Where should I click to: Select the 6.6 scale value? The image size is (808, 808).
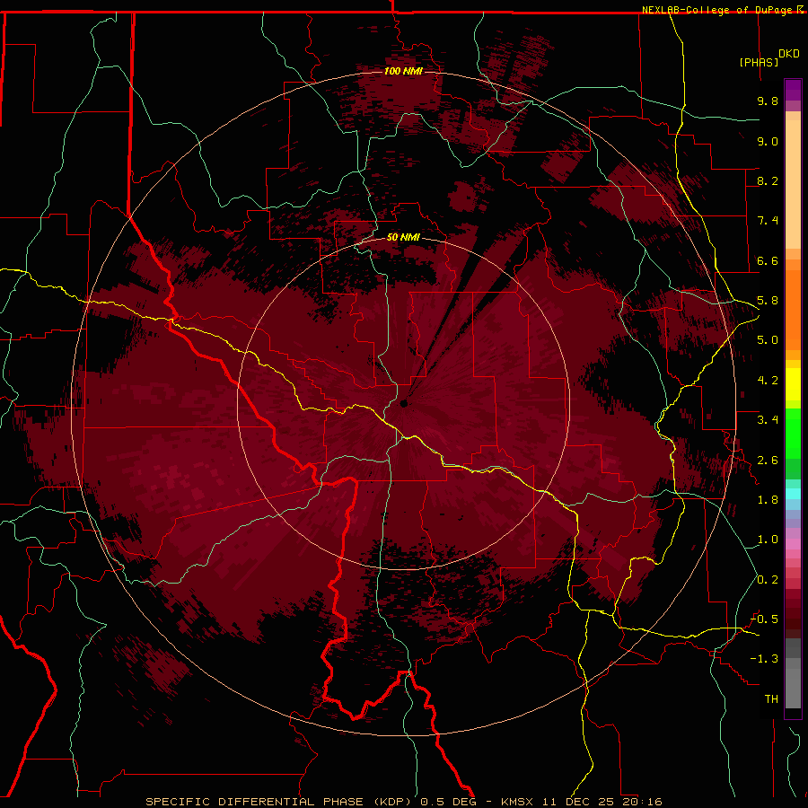coord(768,260)
